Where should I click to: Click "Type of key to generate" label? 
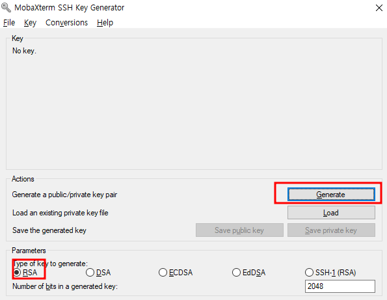point(50,264)
